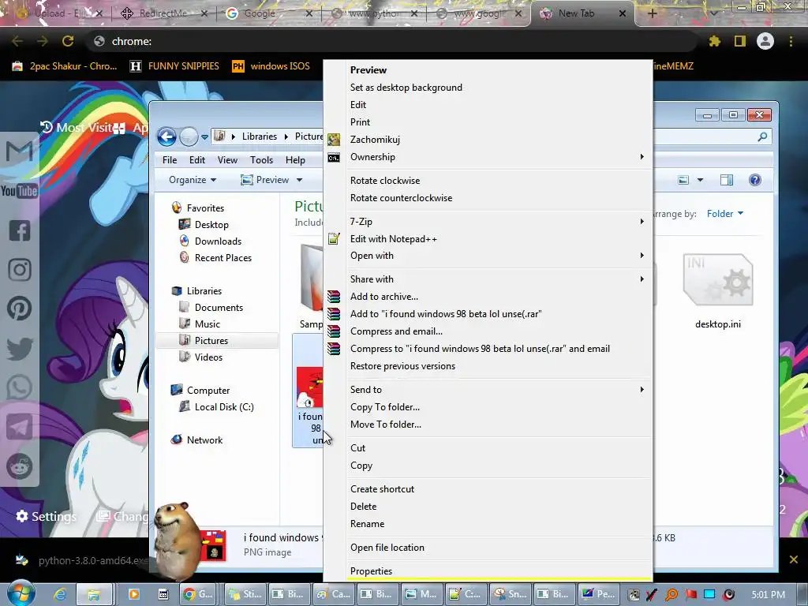
Task: Select Recent Places under Favorites
Action: pyautogui.click(x=223, y=258)
